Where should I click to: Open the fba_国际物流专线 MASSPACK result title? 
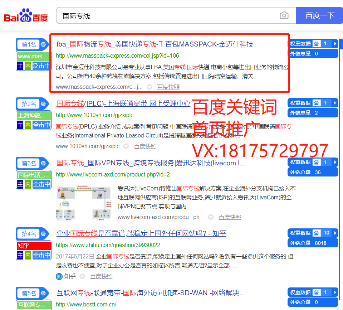tap(155, 44)
